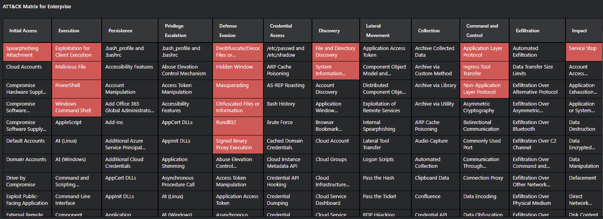Click the Credential Access column header
Viewport: 603px width, 219px height.
point(288,31)
